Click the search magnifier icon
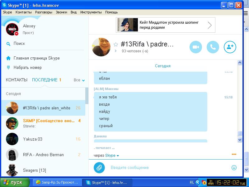249x187 pixels. 8,44
